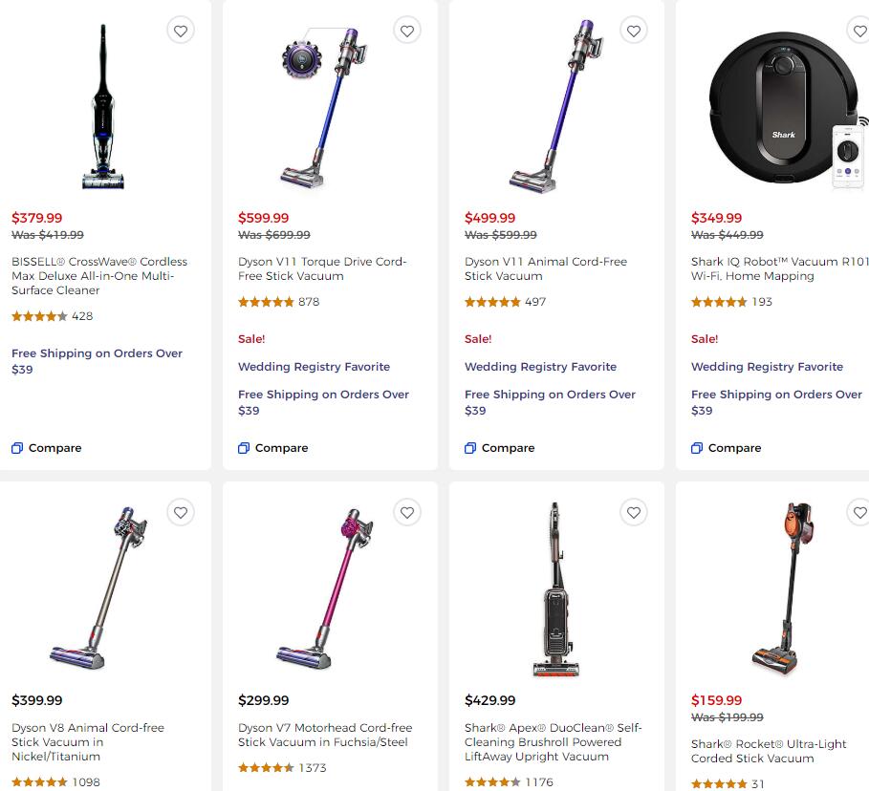
Task: Open Dyson V11 Torque Drive product title
Action: pos(322,268)
